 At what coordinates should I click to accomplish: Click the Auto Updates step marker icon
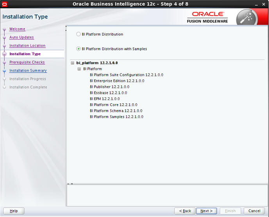tap(4, 38)
